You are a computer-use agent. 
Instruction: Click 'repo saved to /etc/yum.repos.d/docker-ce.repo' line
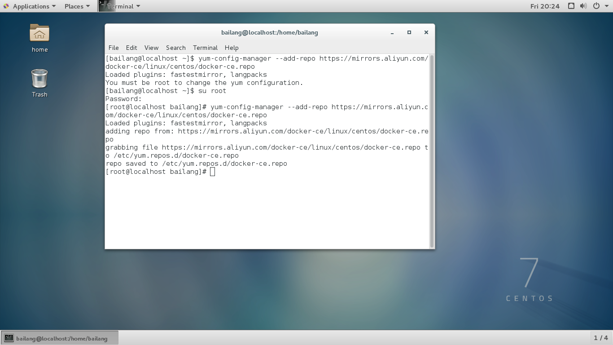point(196,164)
